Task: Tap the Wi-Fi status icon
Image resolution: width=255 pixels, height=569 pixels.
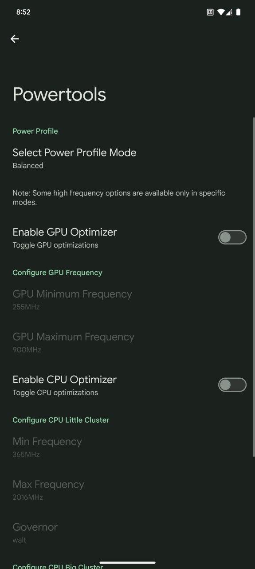Action: [x=221, y=12]
